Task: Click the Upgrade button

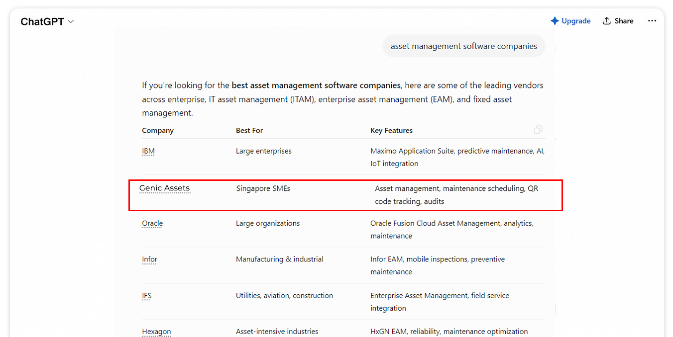Action: 570,21
